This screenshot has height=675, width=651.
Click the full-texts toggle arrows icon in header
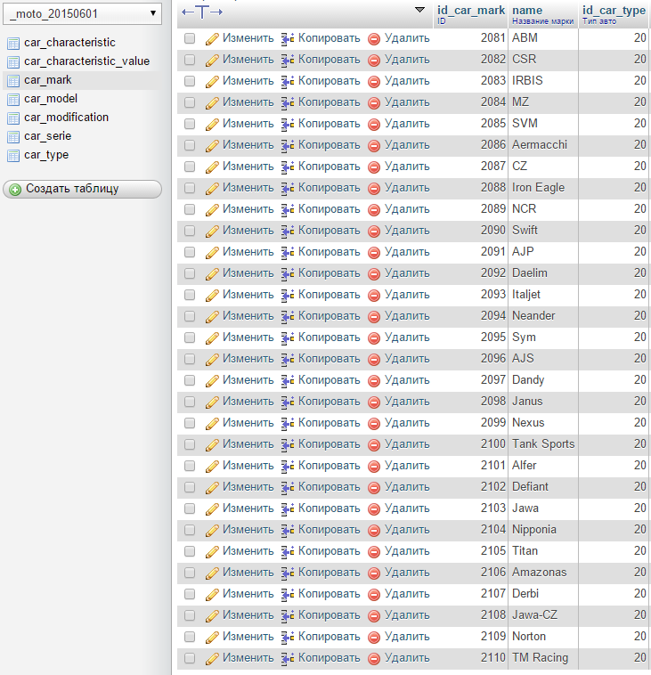[202, 12]
